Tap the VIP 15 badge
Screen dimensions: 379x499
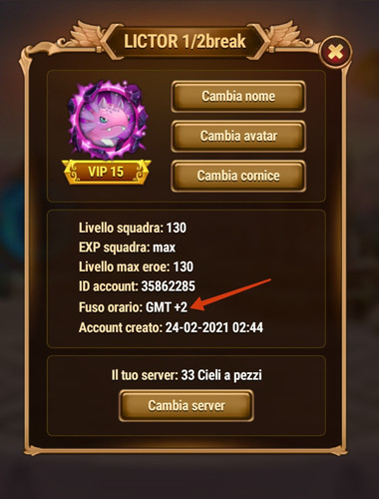tap(106, 172)
